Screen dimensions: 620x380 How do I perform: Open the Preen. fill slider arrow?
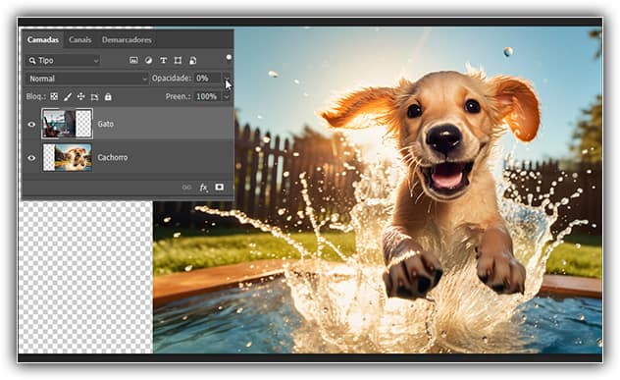click(x=227, y=96)
